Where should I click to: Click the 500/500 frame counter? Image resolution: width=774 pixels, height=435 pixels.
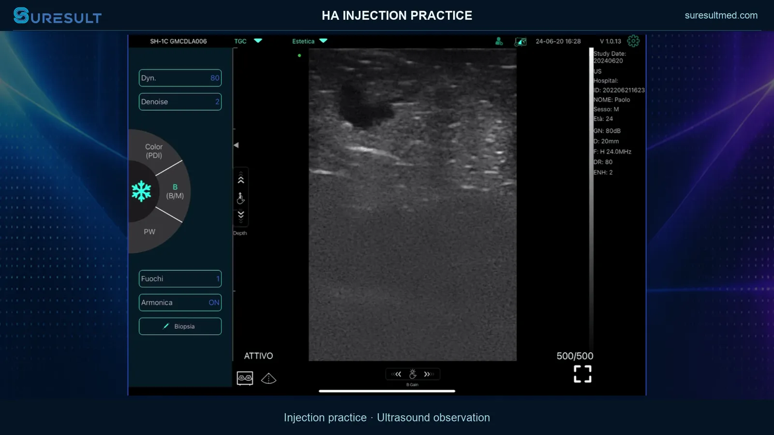[x=575, y=356]
